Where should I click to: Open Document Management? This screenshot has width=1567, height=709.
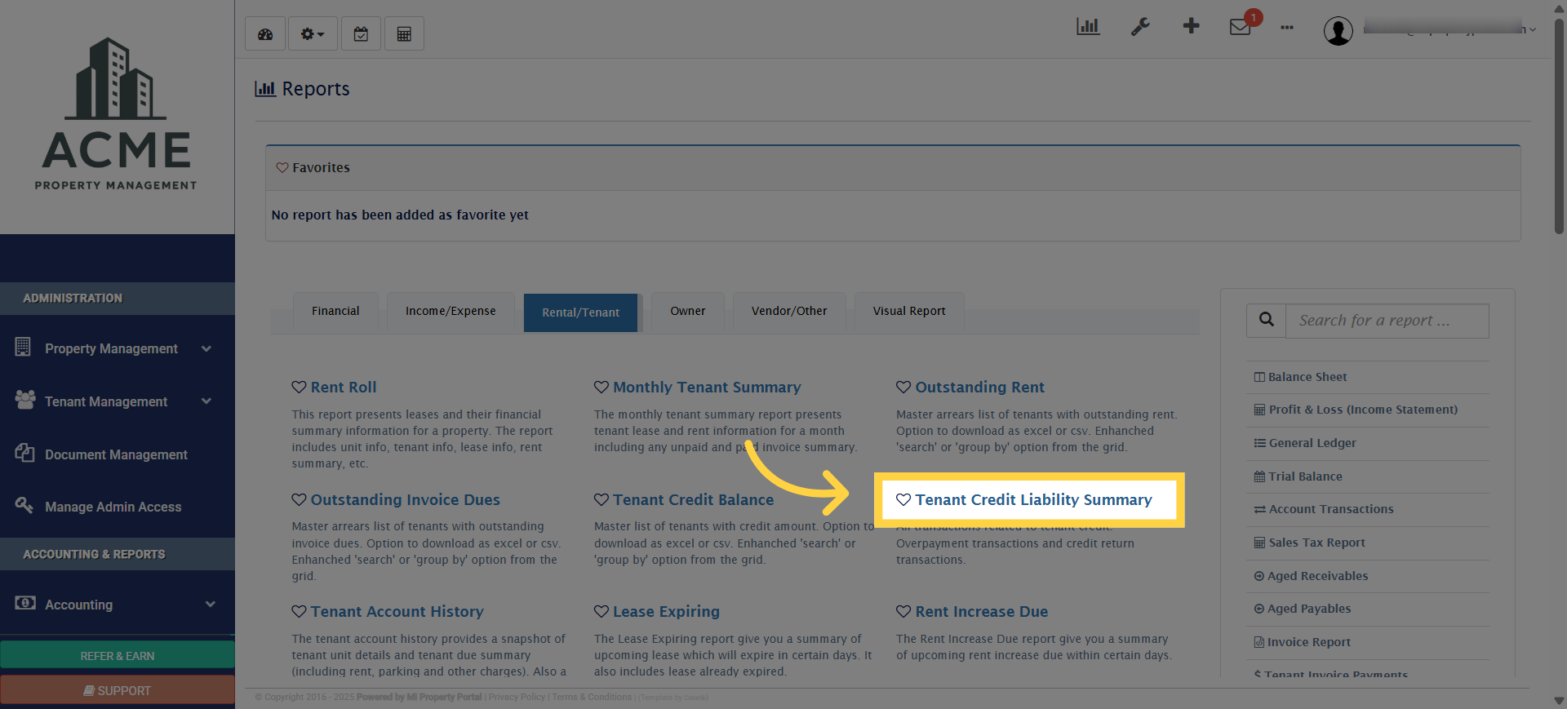click(x=118, y=454)
